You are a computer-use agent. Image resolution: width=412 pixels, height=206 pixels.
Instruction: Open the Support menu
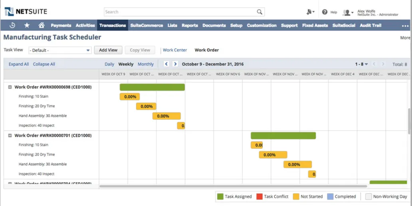[289, 25]
